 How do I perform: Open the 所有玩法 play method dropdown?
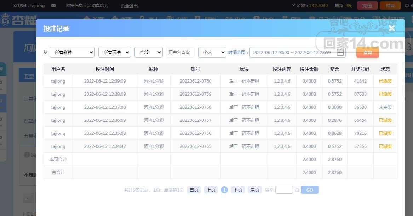point(114,52)
